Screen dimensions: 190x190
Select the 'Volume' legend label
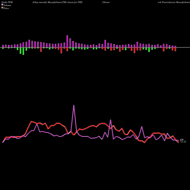coord(7,5)
